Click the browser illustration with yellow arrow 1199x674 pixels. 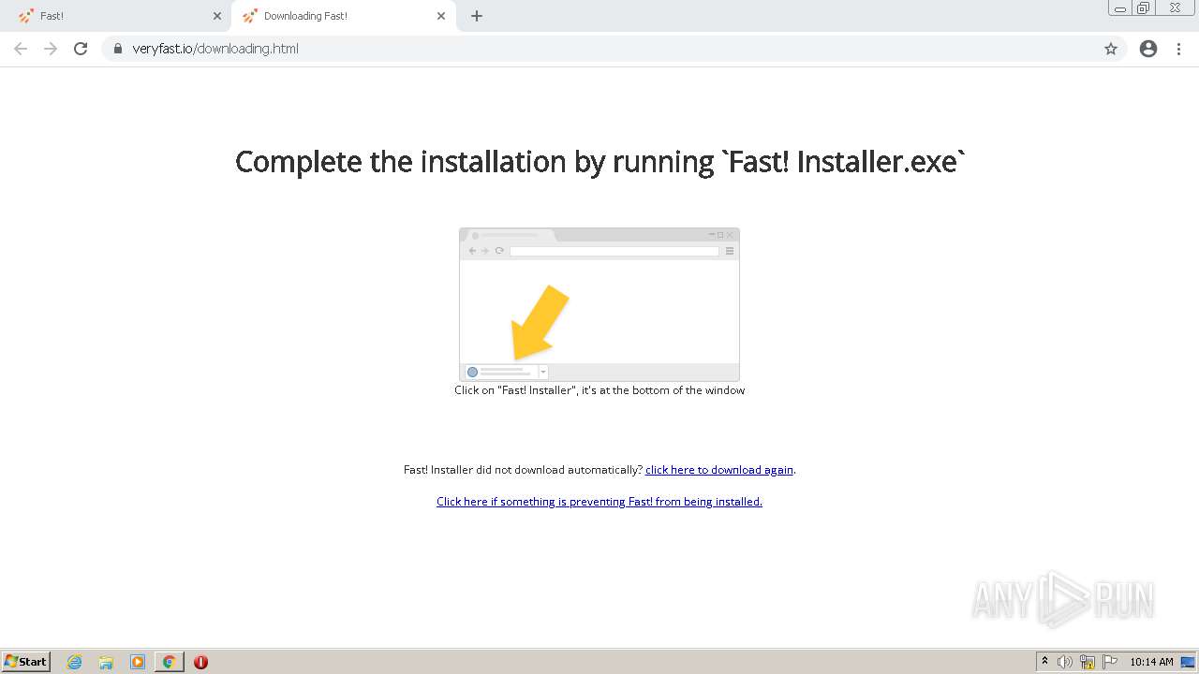pos(599,304)
